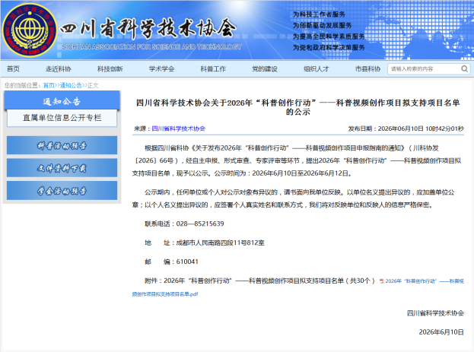Click the signature 四川省科学技术协会 at bottom
Screen dimensions: 474x352
pos(435,313)
